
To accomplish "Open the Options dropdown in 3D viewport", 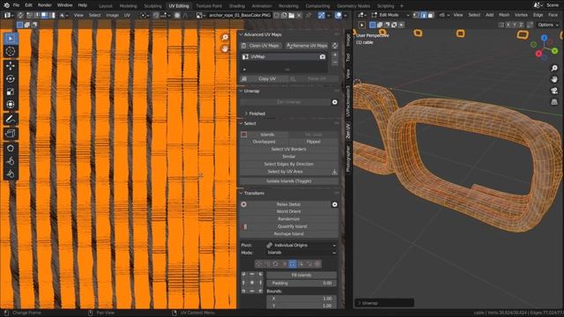I will click(x=548, y=25).
